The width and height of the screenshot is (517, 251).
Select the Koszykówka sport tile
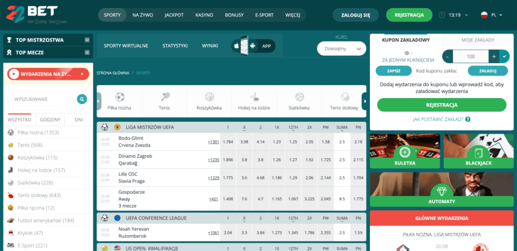[x=210, y=101]
